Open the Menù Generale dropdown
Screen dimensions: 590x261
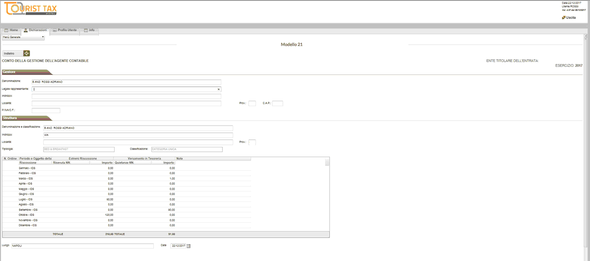pos(23,38)
